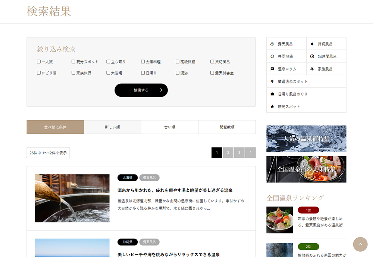Click the 露天風呂 tag on Hokkaido article
Image resolution: width=373 pixels, height=257 pixels.
pos(150,178)
